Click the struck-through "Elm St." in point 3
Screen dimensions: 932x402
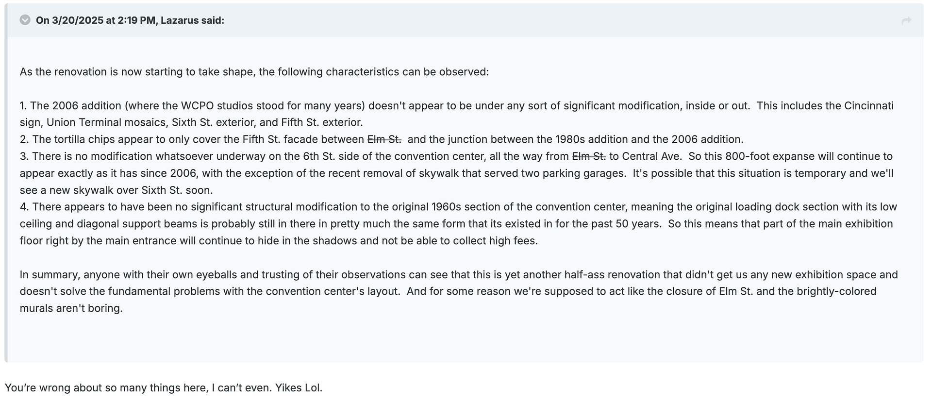point(589,156)
